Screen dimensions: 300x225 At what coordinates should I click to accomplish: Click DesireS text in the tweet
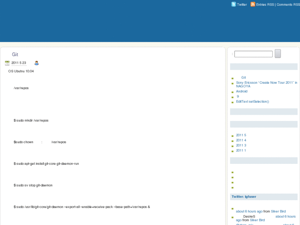pyautogui.click(x=249, y=216)
